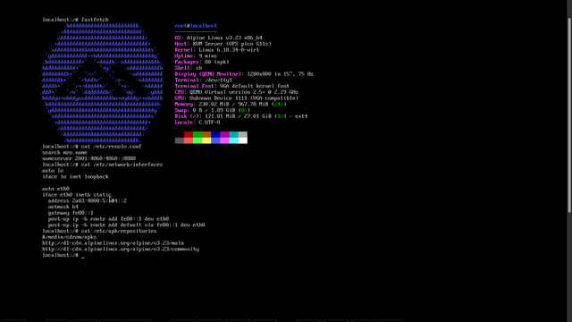
Task: Click the 'Display (QEMU Monitor)' line
Action: [x=244, y=74]
